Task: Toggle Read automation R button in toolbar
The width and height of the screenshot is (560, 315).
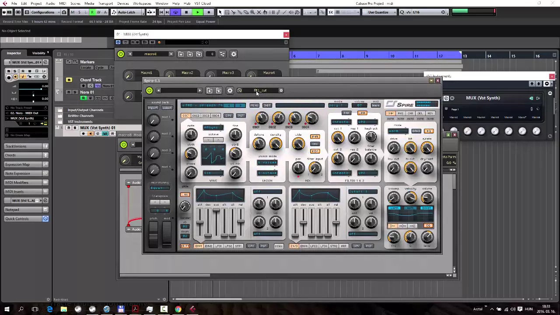Action: [x=92, y=12]
